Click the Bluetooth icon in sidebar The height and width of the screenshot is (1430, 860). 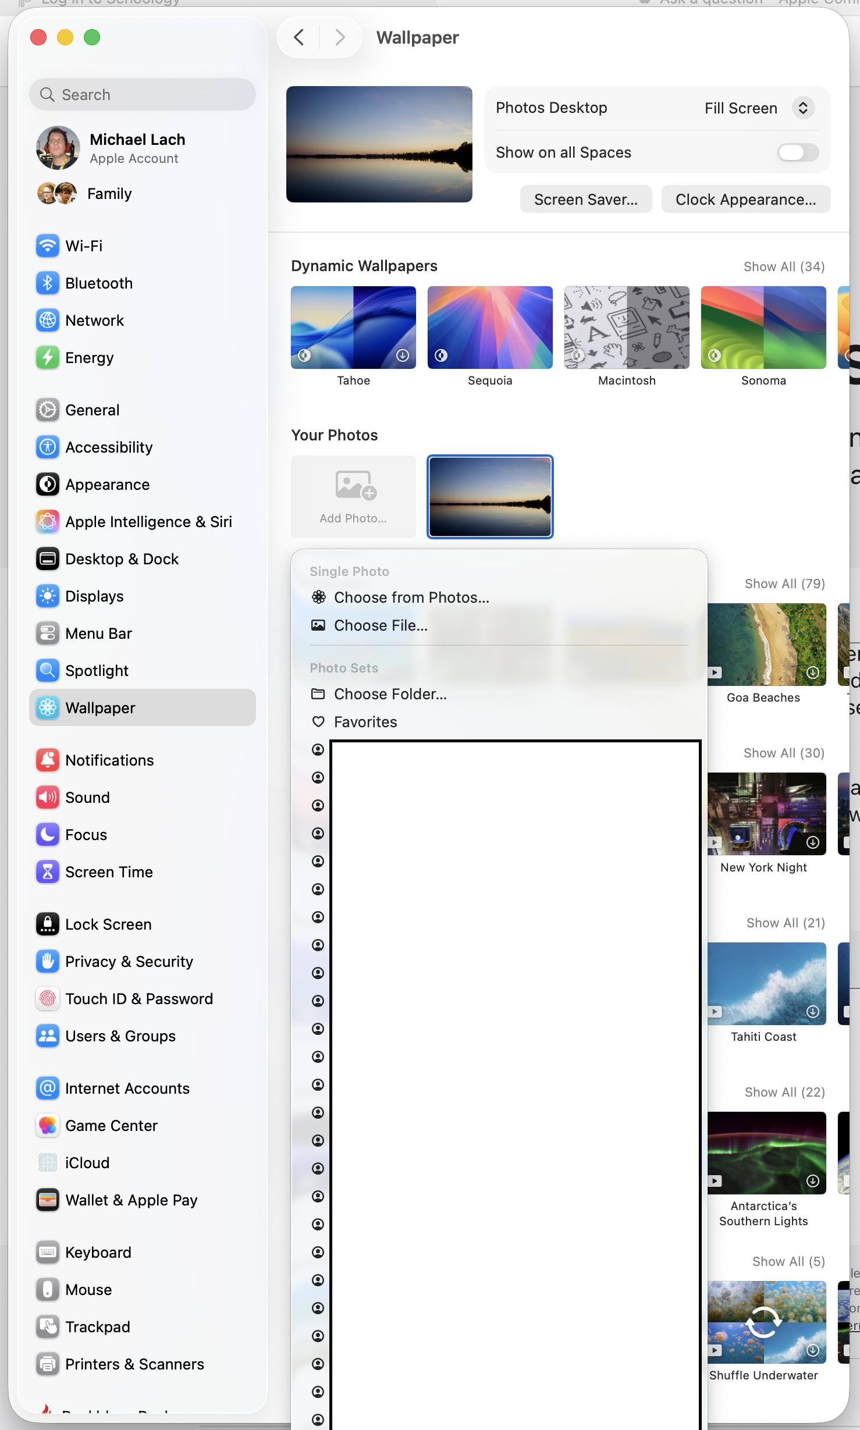coord(48,283)
